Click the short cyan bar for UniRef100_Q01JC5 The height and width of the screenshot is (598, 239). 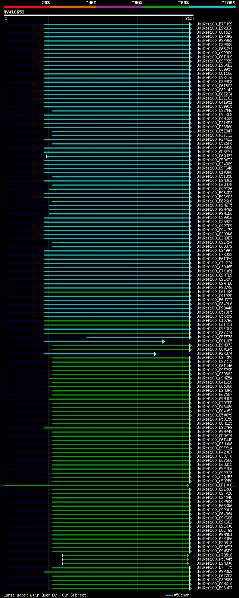tap(104, 341)
